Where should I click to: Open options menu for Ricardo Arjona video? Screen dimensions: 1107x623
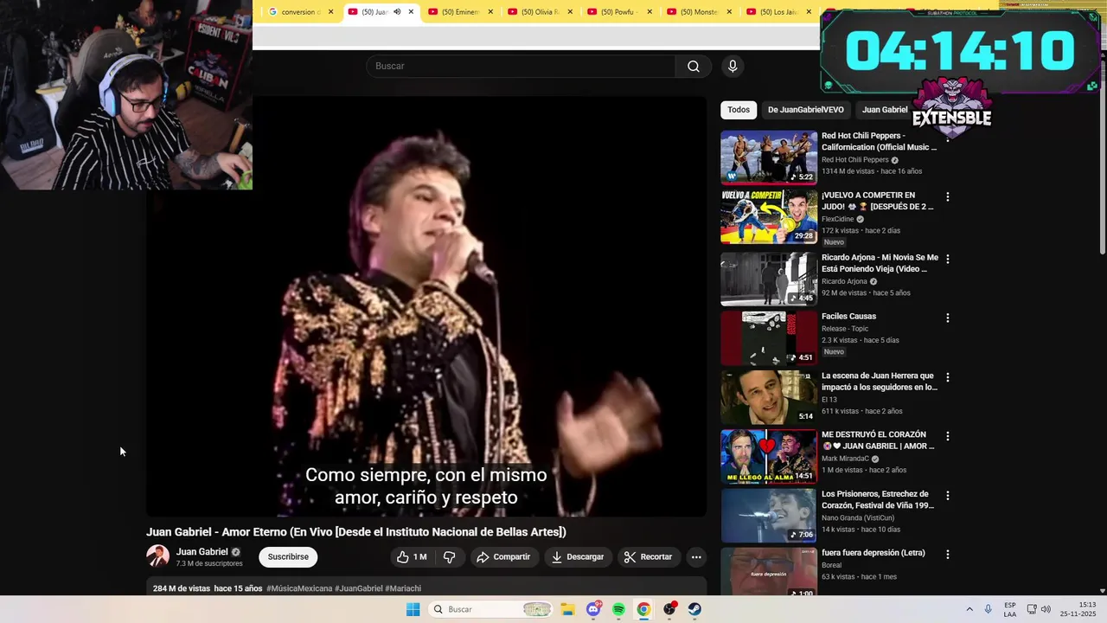[x=947, y=259]
